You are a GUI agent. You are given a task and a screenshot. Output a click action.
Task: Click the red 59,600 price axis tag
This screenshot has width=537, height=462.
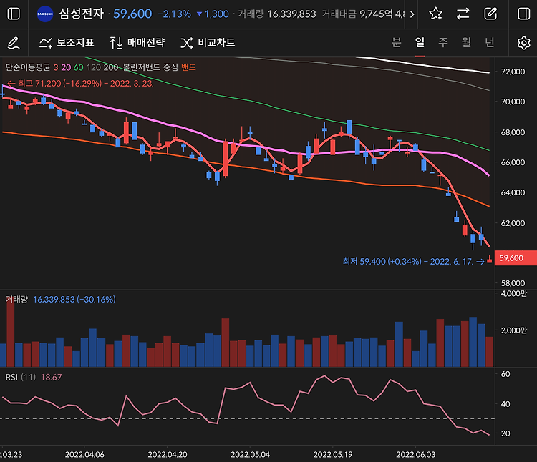pos(516,258)
